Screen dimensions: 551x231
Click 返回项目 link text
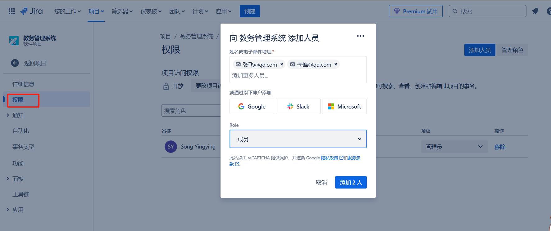[x=35, y=63]
